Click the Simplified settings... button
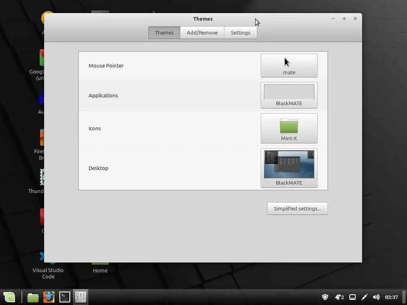This screenshot has height=305, width=407. click(297, 208)
